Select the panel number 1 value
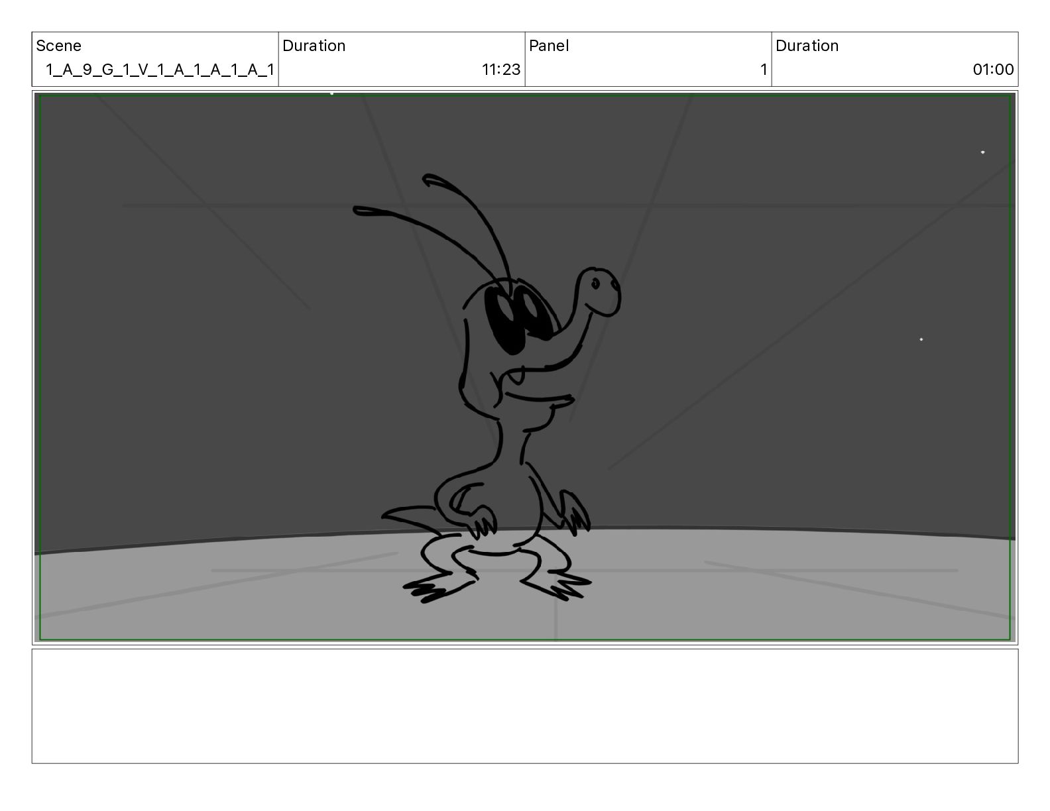This screenshot has width=1050, height=811. 763,70
